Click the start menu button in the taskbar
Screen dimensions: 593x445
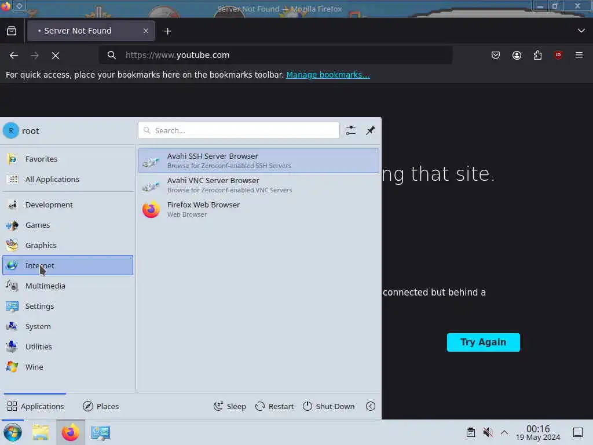coord(13,432)
